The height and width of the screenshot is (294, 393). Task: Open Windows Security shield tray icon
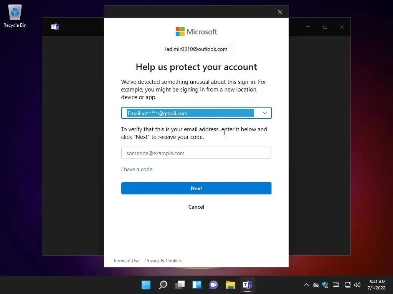[x=325, y=285]
